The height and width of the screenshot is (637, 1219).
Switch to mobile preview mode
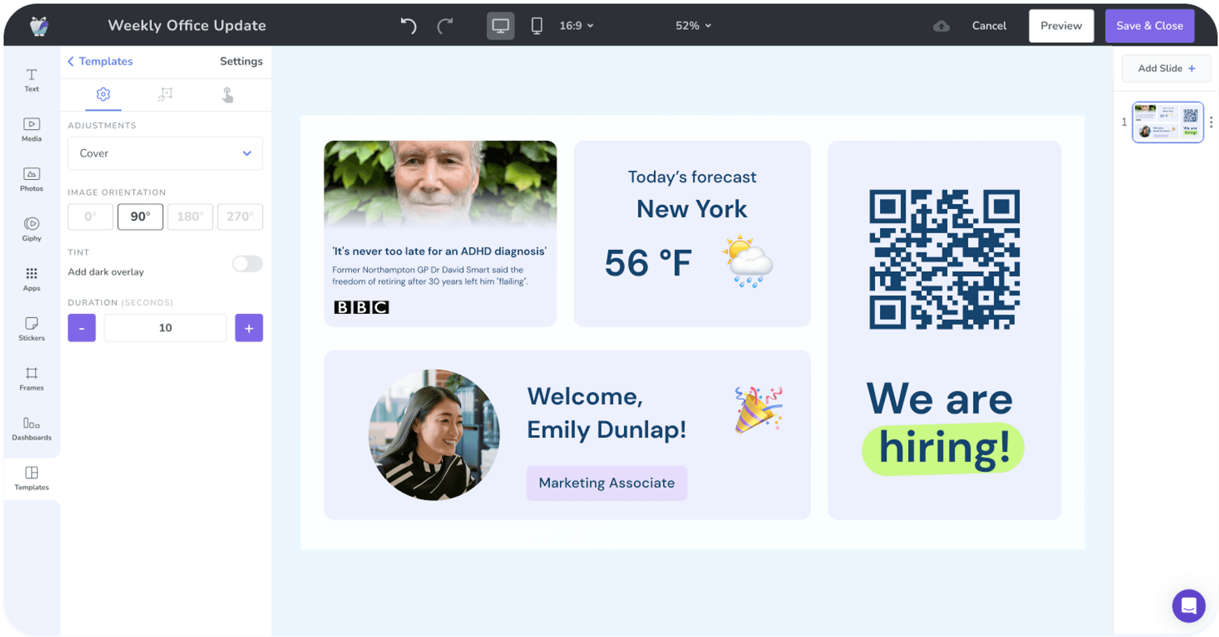pyautogui.click(x=536, y=26)
